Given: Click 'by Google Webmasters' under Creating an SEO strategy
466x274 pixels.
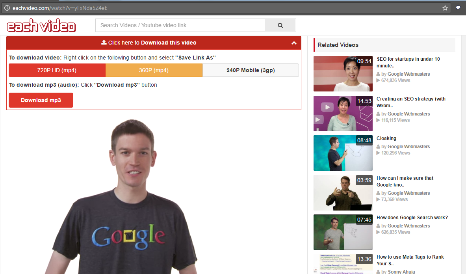Looking at the screenshot, I should click(x=403, y=114).
